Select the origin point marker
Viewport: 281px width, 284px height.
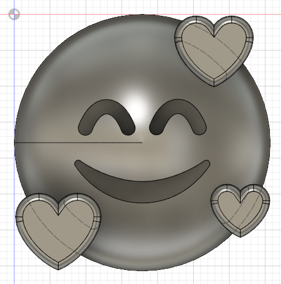pos(14,14)
